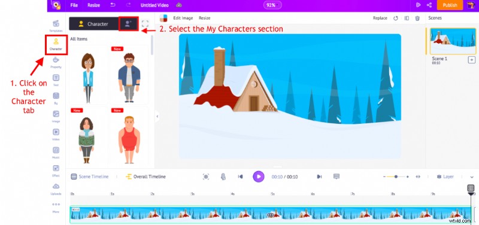
Task: Click the library panel scrollbar
Action: coord(152,45)
